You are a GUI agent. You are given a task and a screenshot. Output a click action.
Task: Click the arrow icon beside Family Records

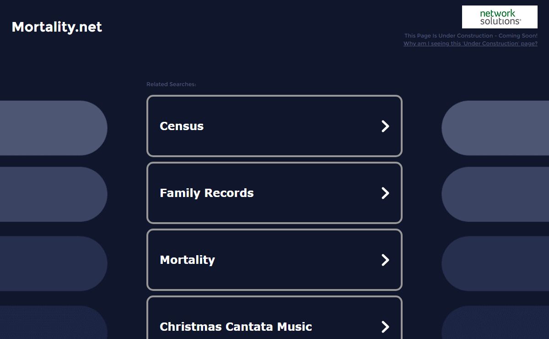[x=385, y=193]
